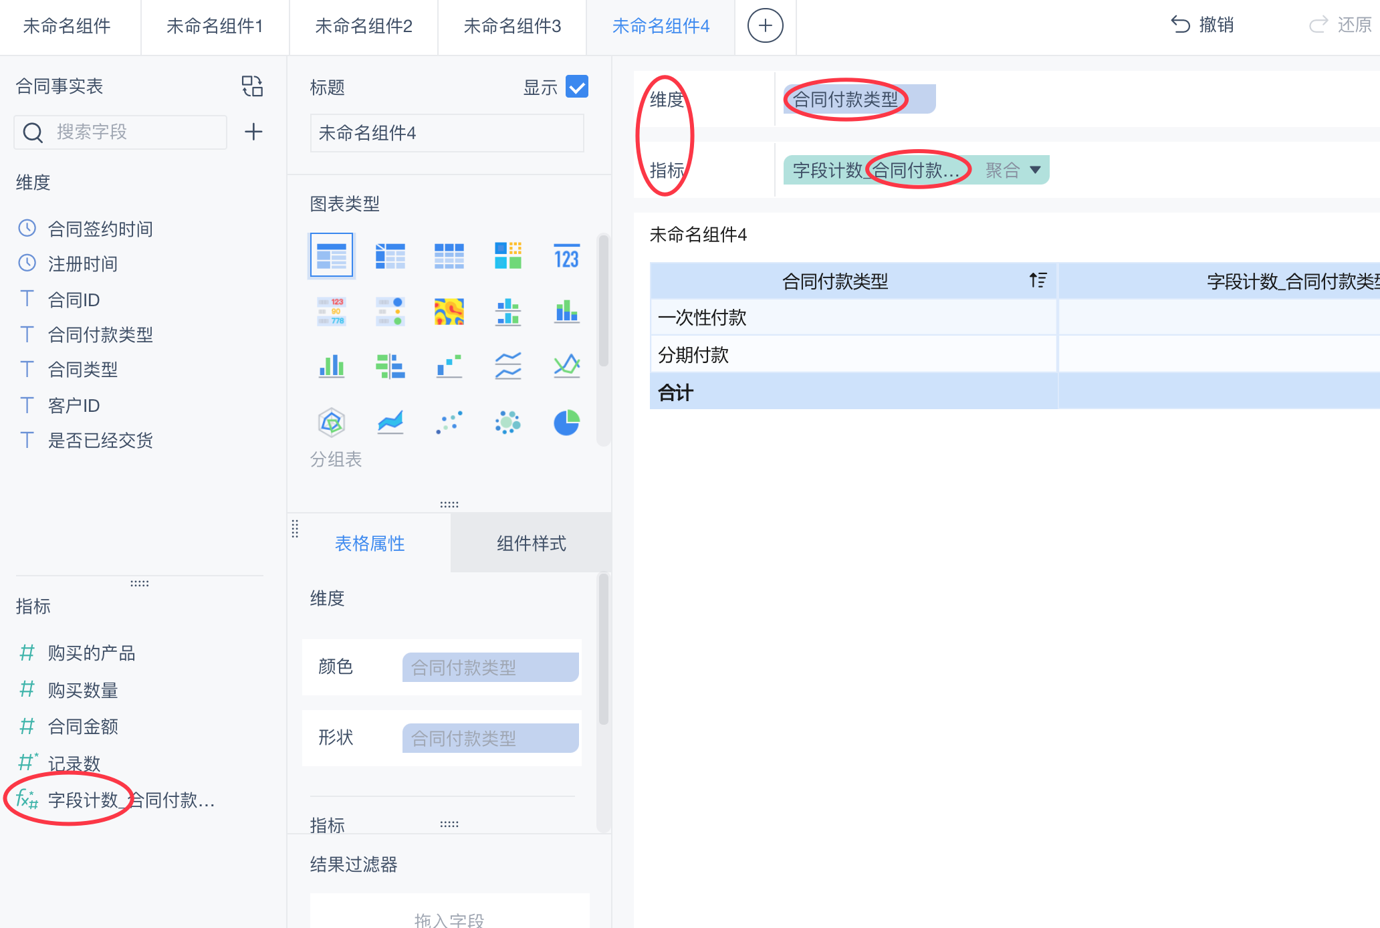This screenshot has height=928, width=1380.
Task: Click sort icon in 合同付款类型 column header
Action: pos(1038,280)
